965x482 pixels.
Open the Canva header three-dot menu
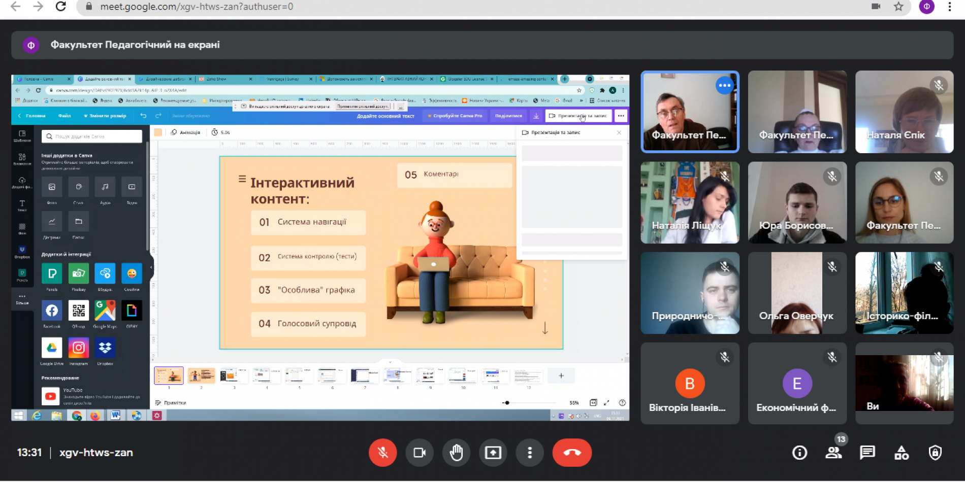coord(621,116)
